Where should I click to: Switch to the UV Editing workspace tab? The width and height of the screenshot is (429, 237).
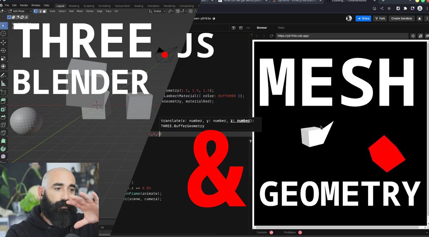[104, 6]
